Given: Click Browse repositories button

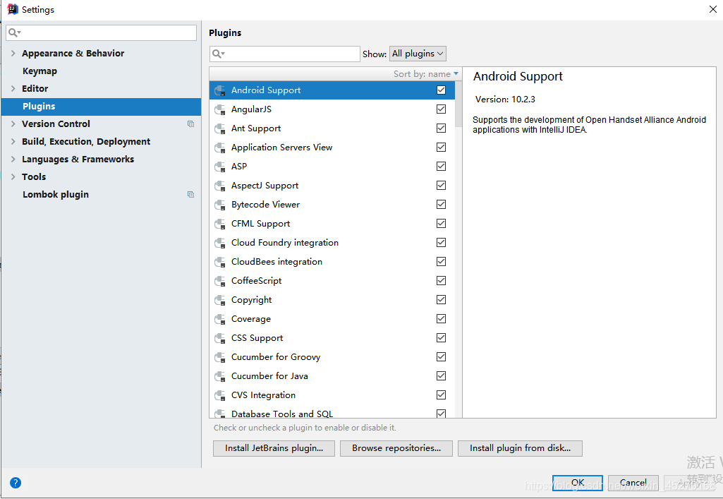Looking at the screenshot, I should click(396, 448).
